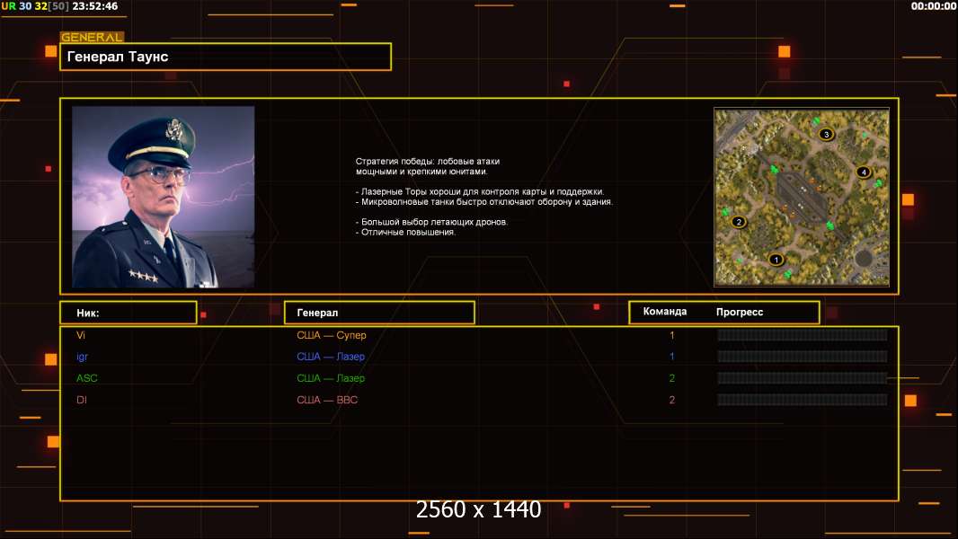958x539 pixels.
Task: Click team number 2 in DI's row
Action: click(x=671, y=400)
